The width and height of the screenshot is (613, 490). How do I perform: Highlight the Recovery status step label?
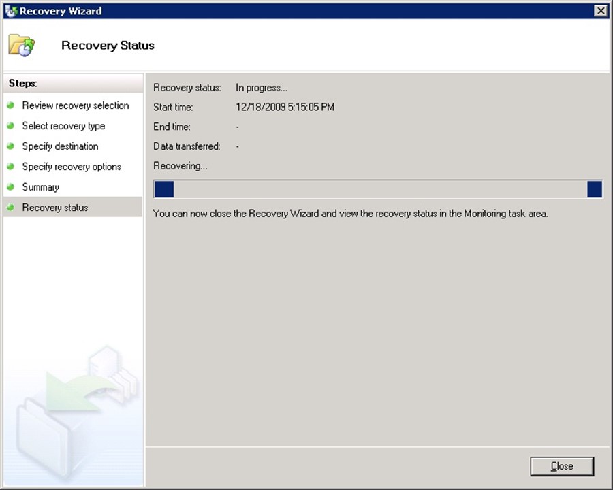(54, 208)
